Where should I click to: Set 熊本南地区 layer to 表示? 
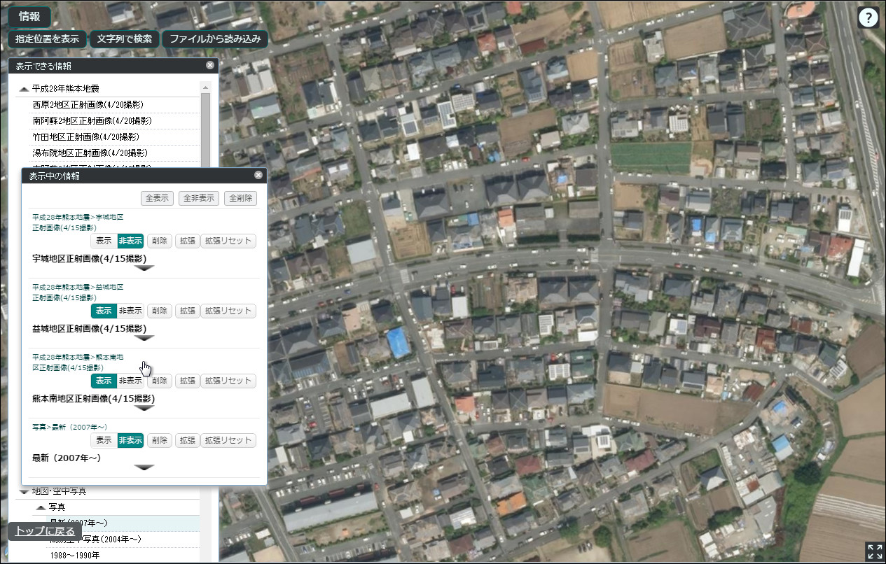click(104, 381)
